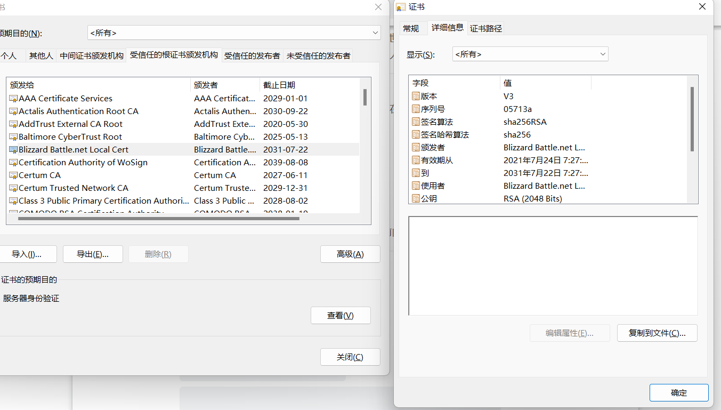This screenshot has width=721, height=410.
Task: Click the certificate icon beside Certum CA
Action: 13,175
